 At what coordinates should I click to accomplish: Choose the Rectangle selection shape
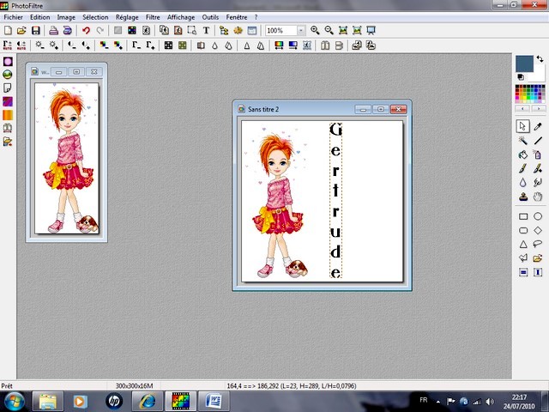523,216
